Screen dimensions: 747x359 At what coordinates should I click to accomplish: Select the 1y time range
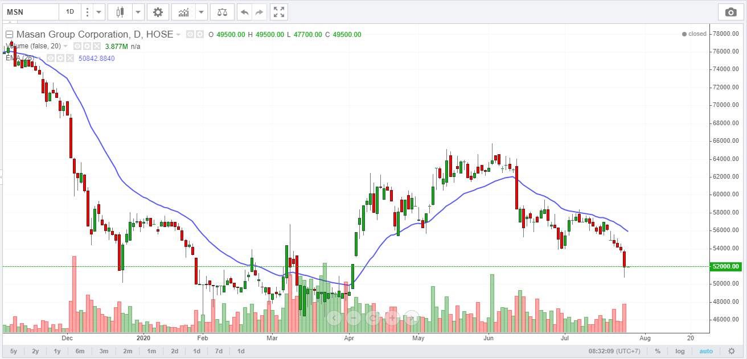[57, 351]
